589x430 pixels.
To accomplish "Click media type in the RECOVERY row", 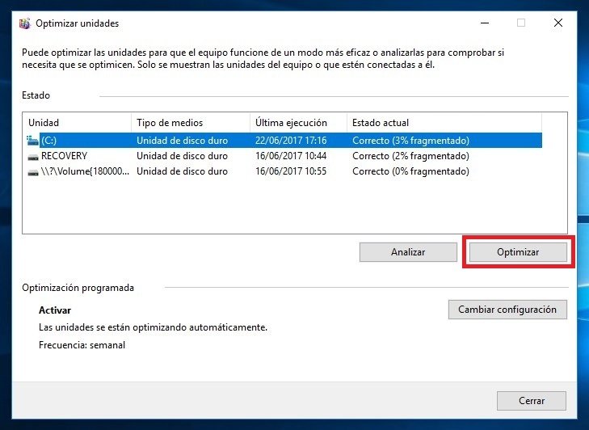I will point(182,156).
